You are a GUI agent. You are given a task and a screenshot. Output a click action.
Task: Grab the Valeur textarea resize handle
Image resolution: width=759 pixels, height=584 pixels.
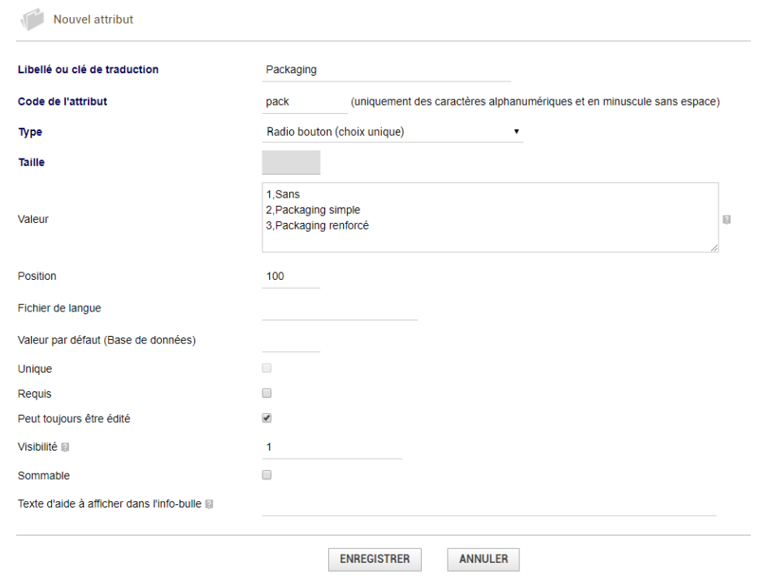[x=714, y=248]
